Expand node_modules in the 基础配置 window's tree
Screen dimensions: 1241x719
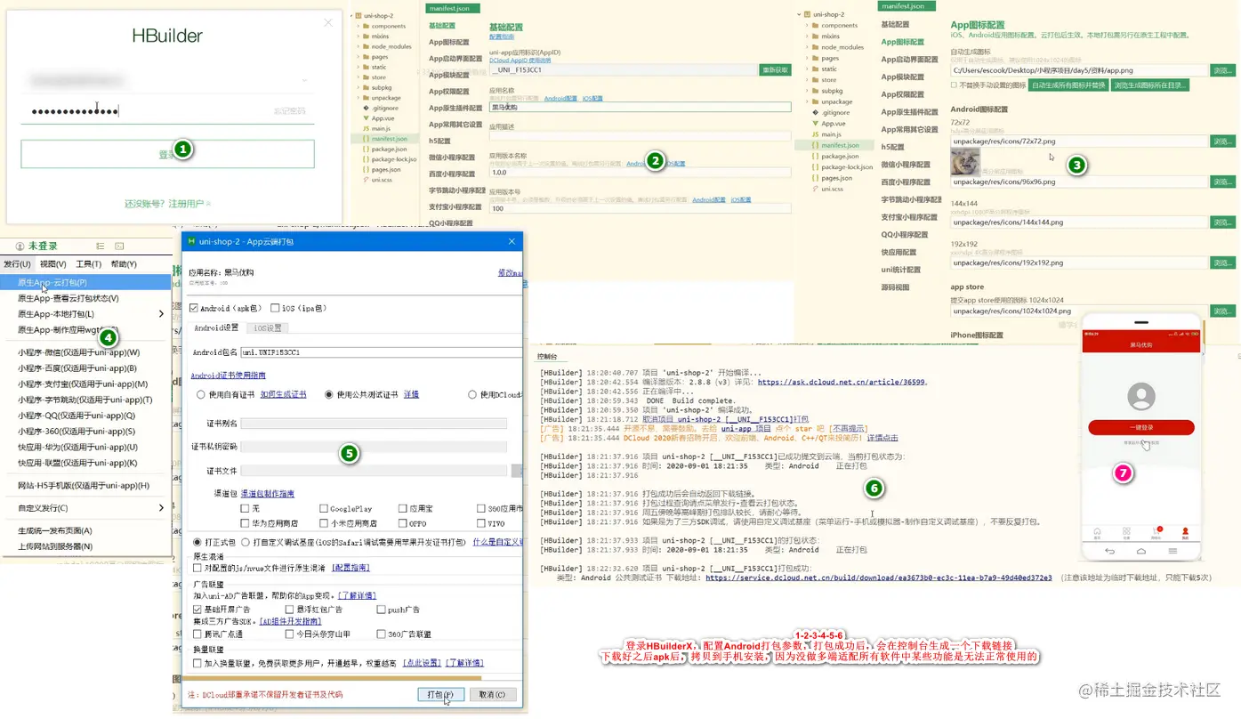pyautogui.click(x=359, y=46)
